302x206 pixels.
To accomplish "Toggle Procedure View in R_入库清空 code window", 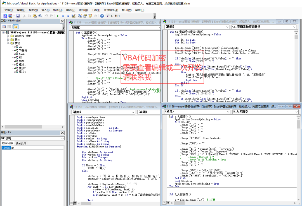I will [164, 203].
